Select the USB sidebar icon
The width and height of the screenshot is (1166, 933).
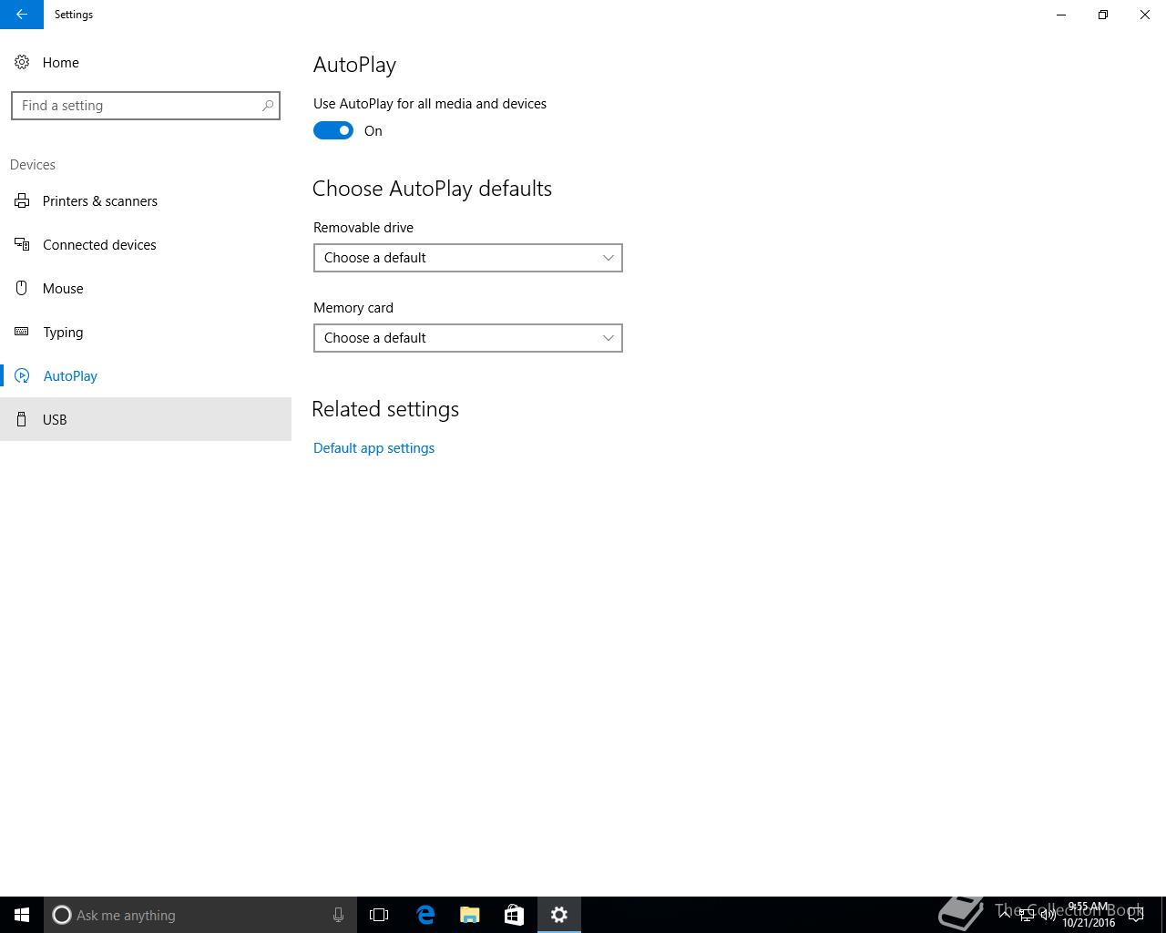click(22, 419)
